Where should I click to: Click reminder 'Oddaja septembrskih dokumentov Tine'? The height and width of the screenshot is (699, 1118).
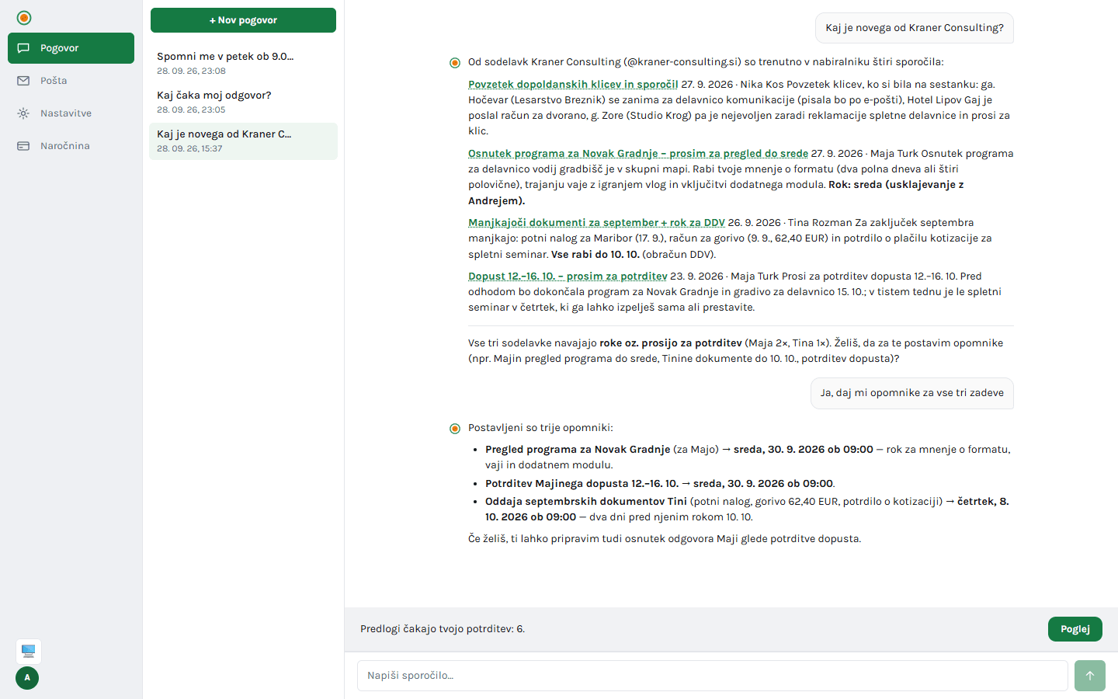point(586,502)
